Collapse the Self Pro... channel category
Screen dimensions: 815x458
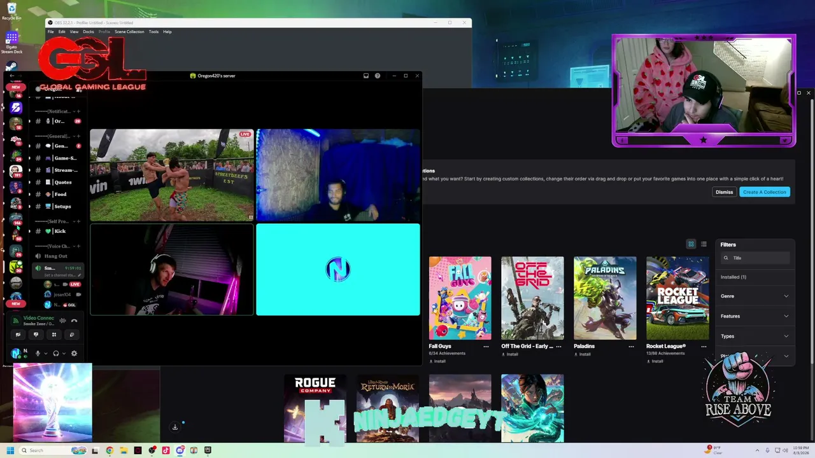pyautogui.click(x=58, y=221)
